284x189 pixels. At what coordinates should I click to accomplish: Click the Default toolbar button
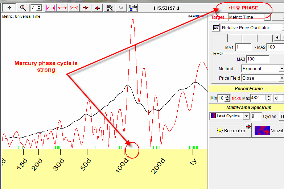pyautogui.click(x=132, y=8)
